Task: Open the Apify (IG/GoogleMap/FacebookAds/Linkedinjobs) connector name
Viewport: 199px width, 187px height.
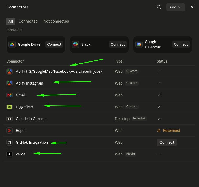Action: [59, 71]
